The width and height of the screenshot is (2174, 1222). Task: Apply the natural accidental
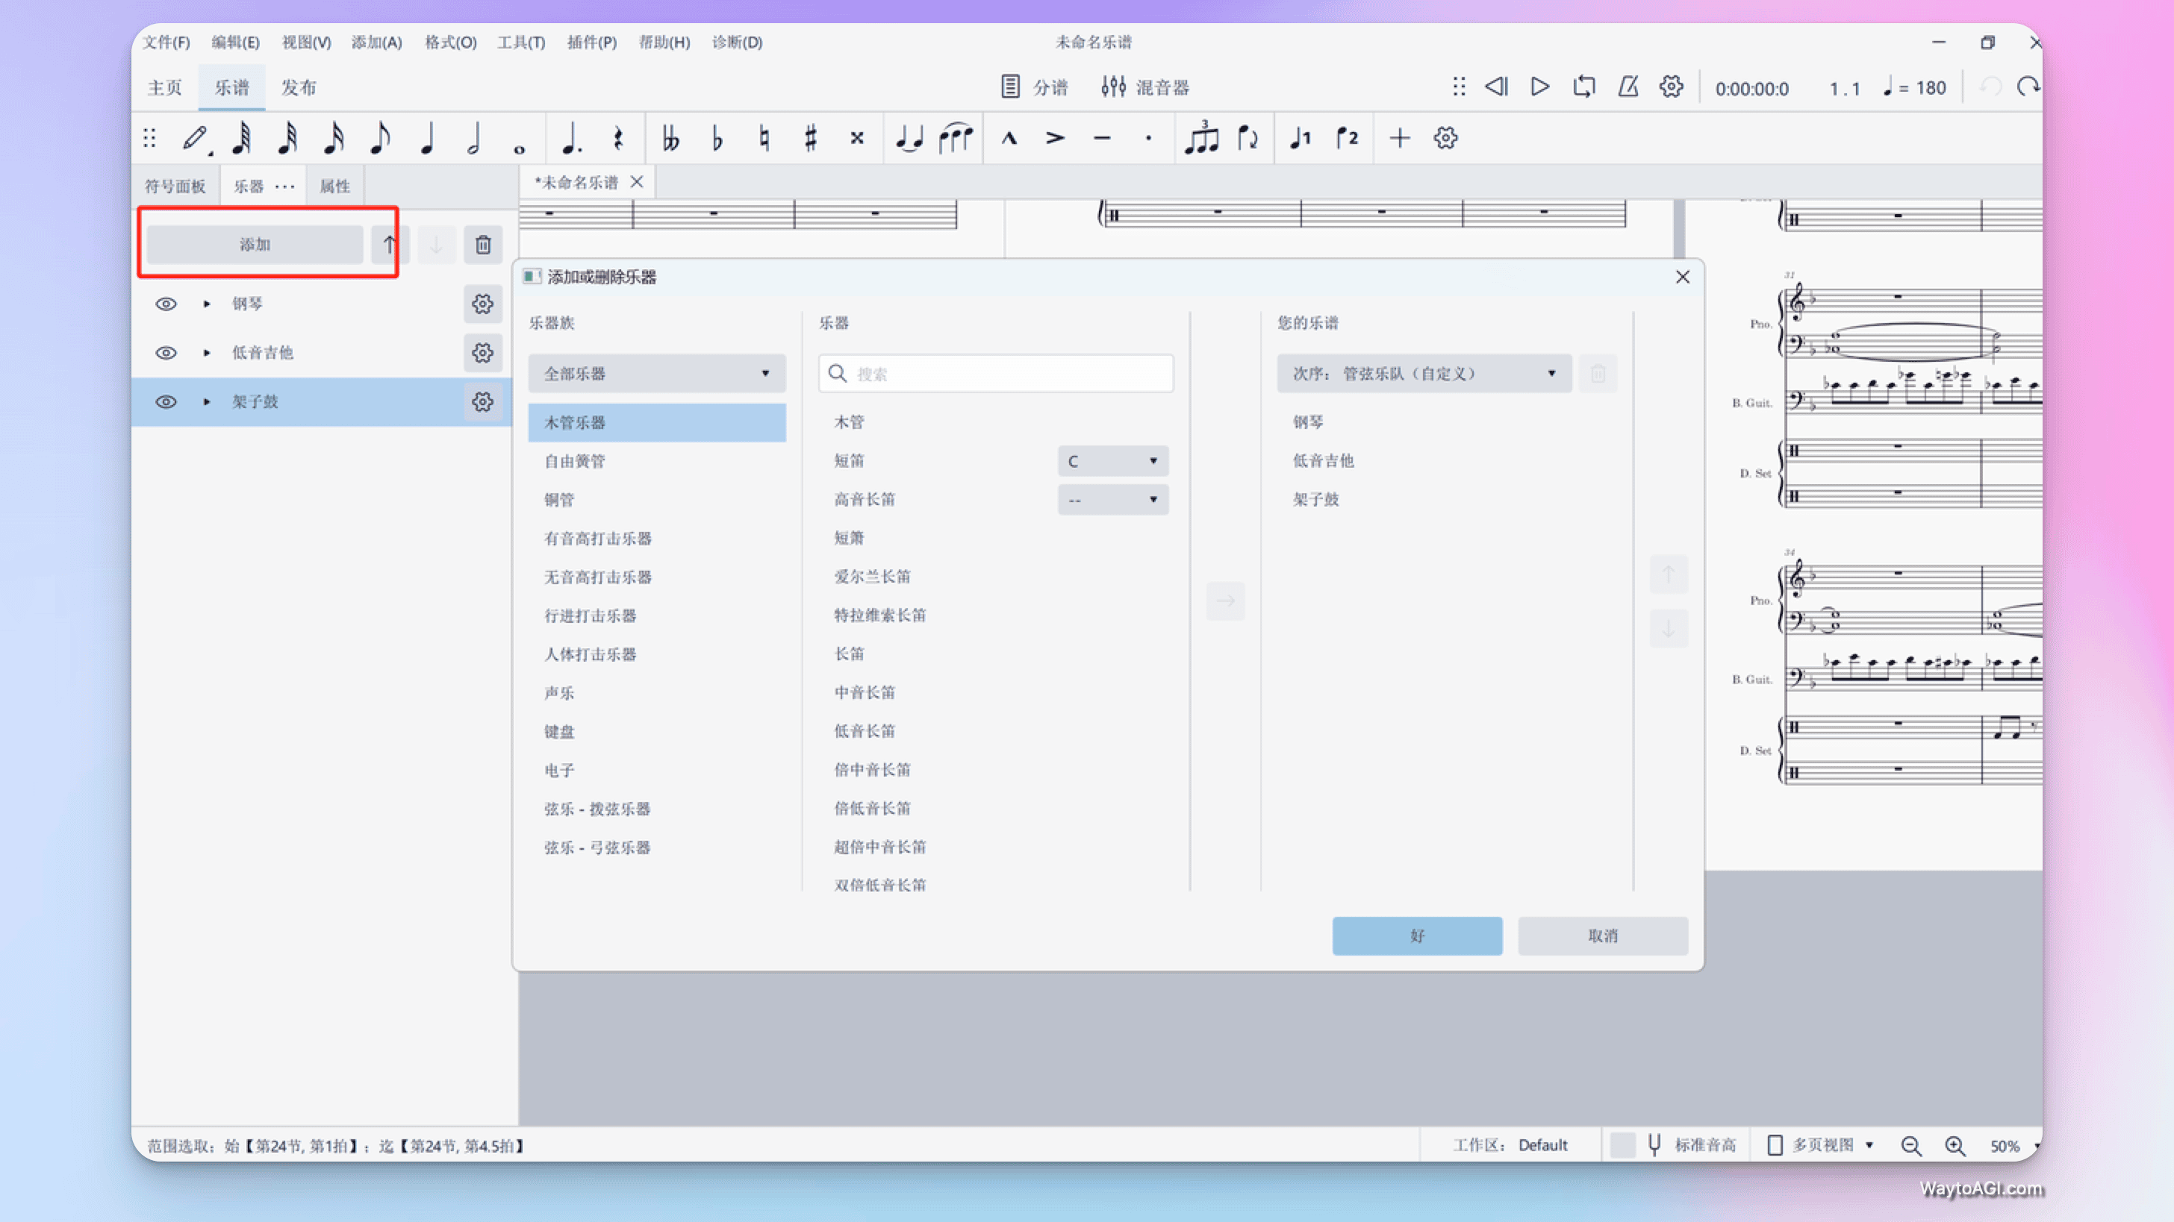pos(764,138)
